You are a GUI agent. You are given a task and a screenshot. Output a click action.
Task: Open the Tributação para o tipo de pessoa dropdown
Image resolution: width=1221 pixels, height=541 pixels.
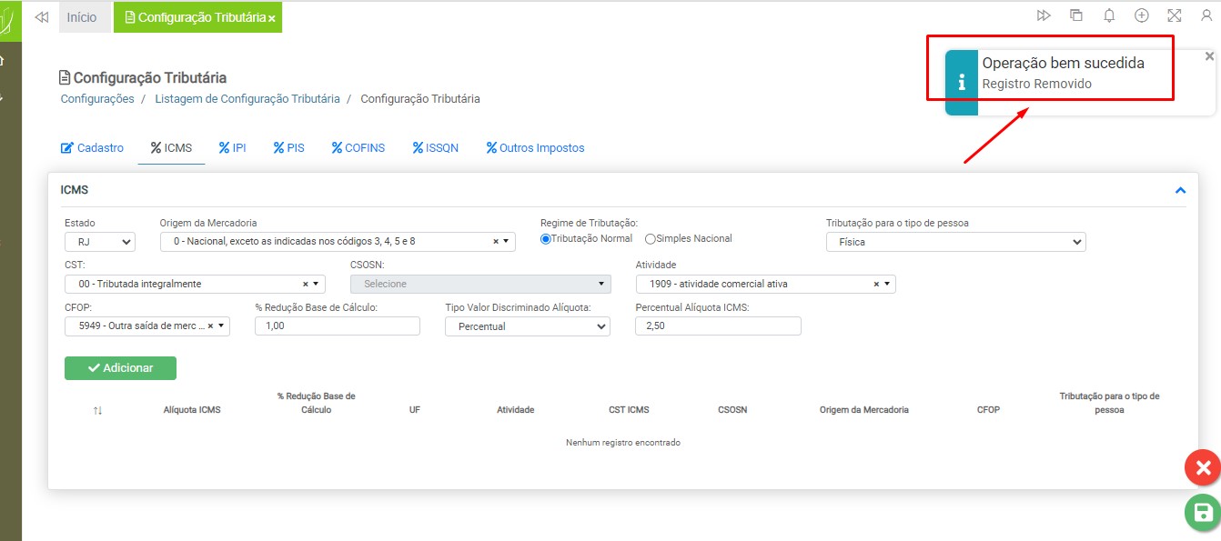[955, 242]
